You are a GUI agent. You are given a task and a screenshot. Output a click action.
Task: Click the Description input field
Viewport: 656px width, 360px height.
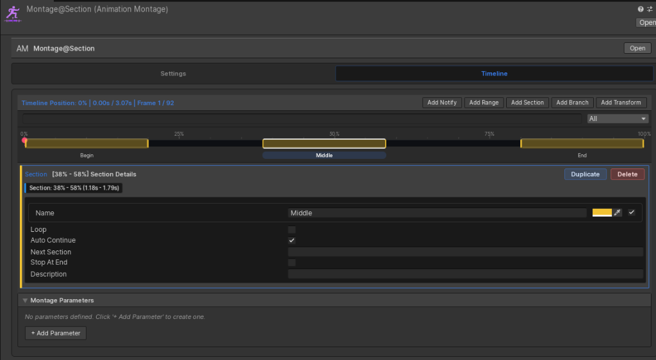[x=465, y=274]
